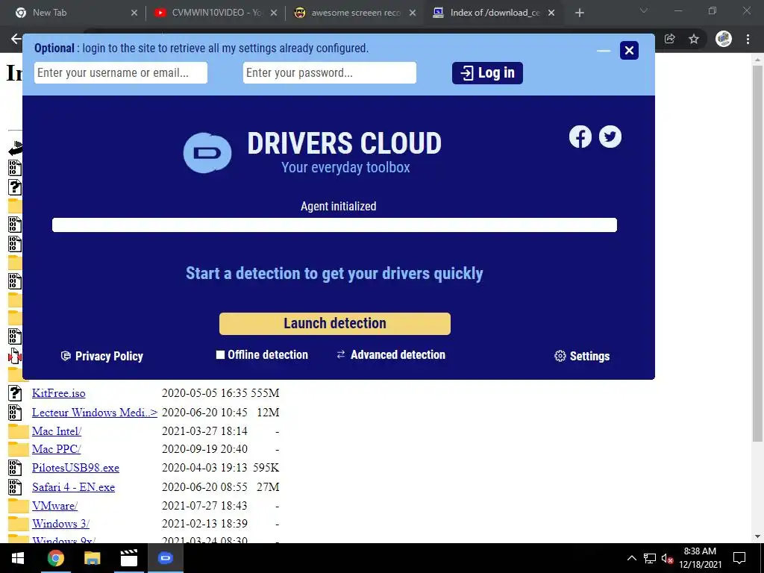Download Safari 4 - EN.exe

[74, 487]
